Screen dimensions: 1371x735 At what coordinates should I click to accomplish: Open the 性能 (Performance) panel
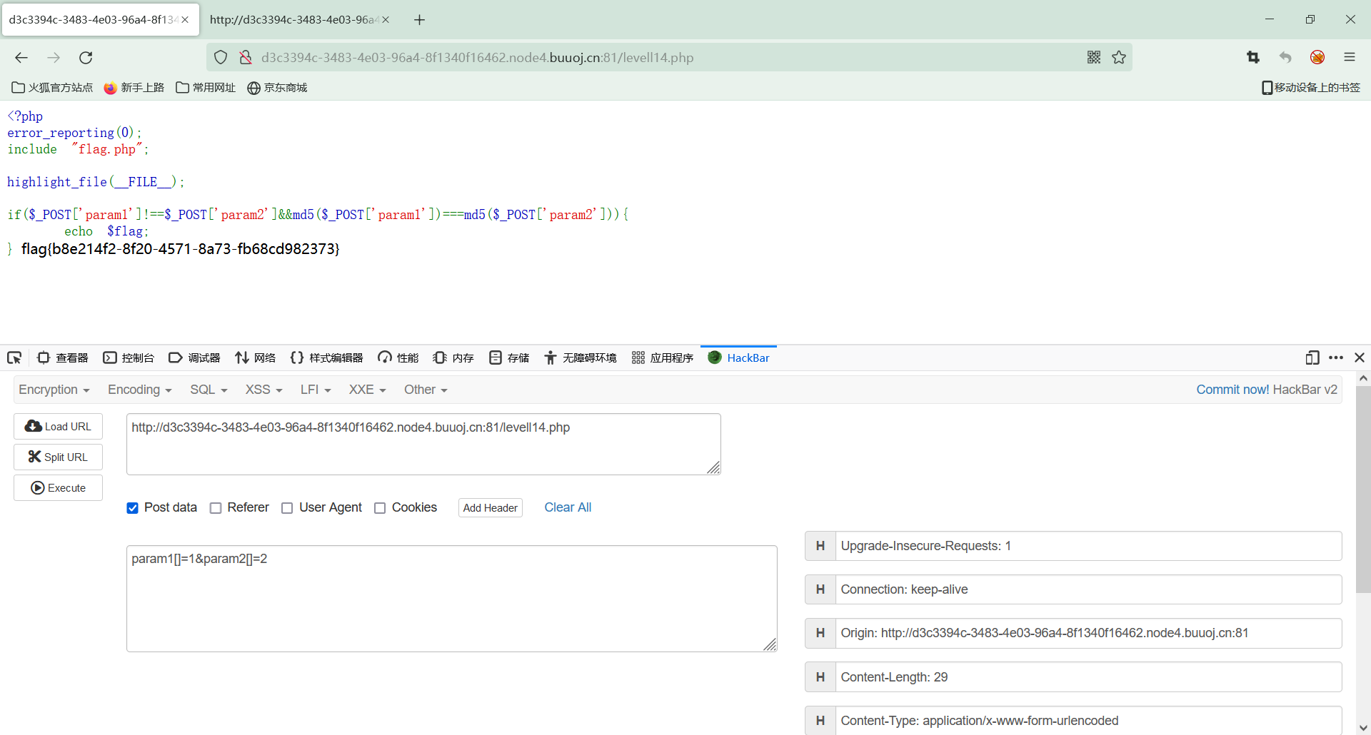coord(398,358)
